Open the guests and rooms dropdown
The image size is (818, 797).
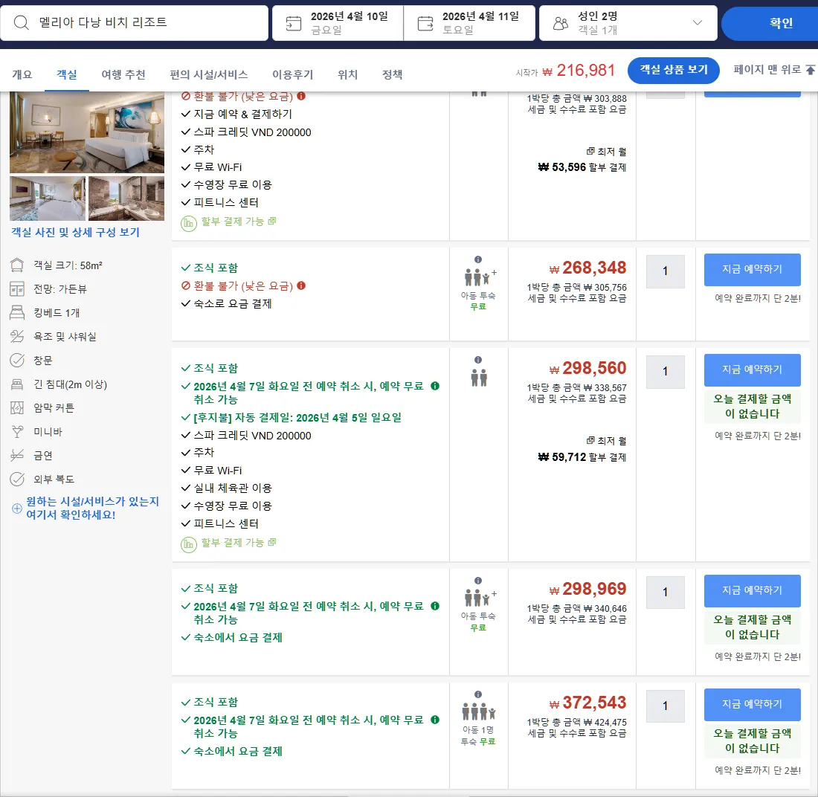628,23
